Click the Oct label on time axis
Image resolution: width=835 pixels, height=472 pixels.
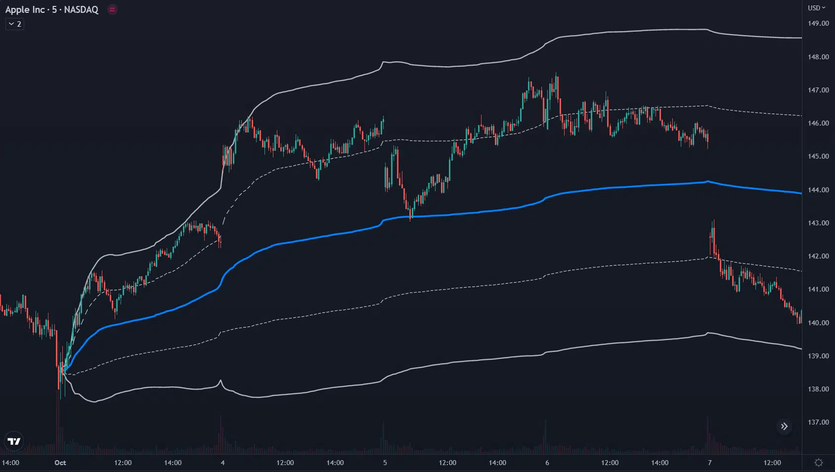[x=60, y=463]
